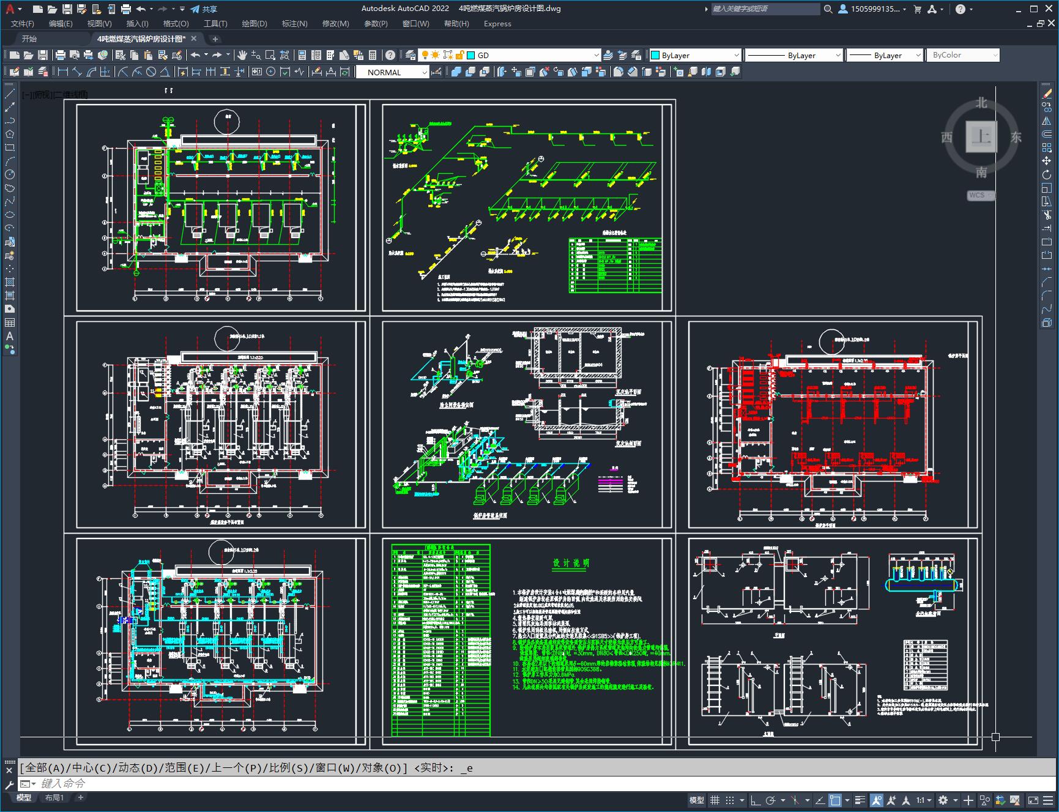
Task: Click the 共享 share button
Action: (204, 9)
